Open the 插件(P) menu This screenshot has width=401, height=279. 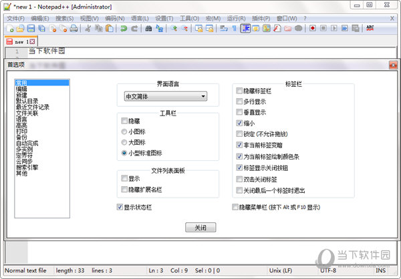[261, 19]
